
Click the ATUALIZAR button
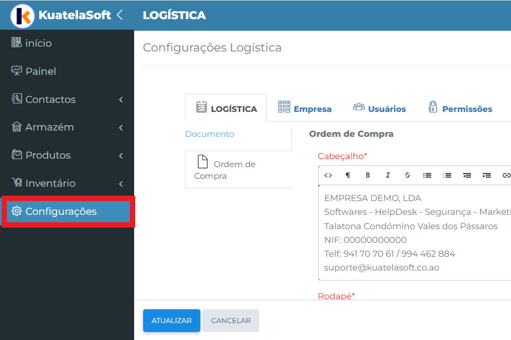pyautogui.click(x=171, y=320)
